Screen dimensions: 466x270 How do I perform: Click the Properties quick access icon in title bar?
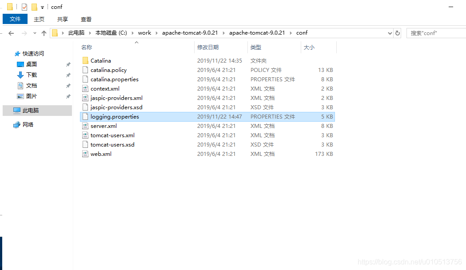click(x=24, y=7)
